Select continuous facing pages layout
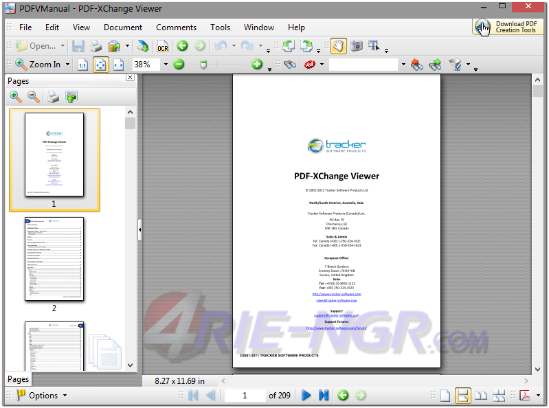This screenshot has width=549, height=408. [x=499, y=396]
